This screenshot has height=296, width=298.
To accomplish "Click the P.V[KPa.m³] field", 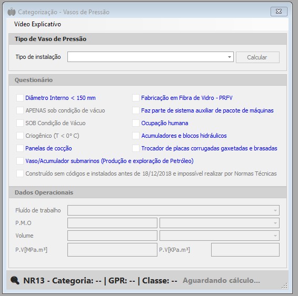I will (x=245, y=250).
